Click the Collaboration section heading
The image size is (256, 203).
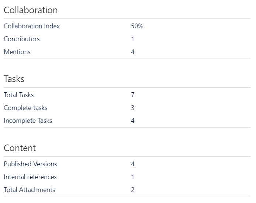[31, 10]
